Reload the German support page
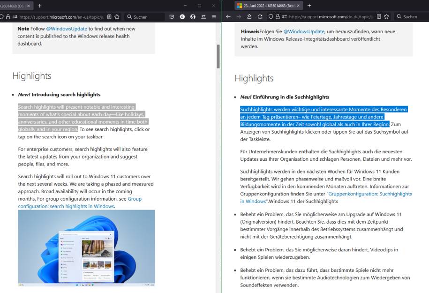 [260, 17]
